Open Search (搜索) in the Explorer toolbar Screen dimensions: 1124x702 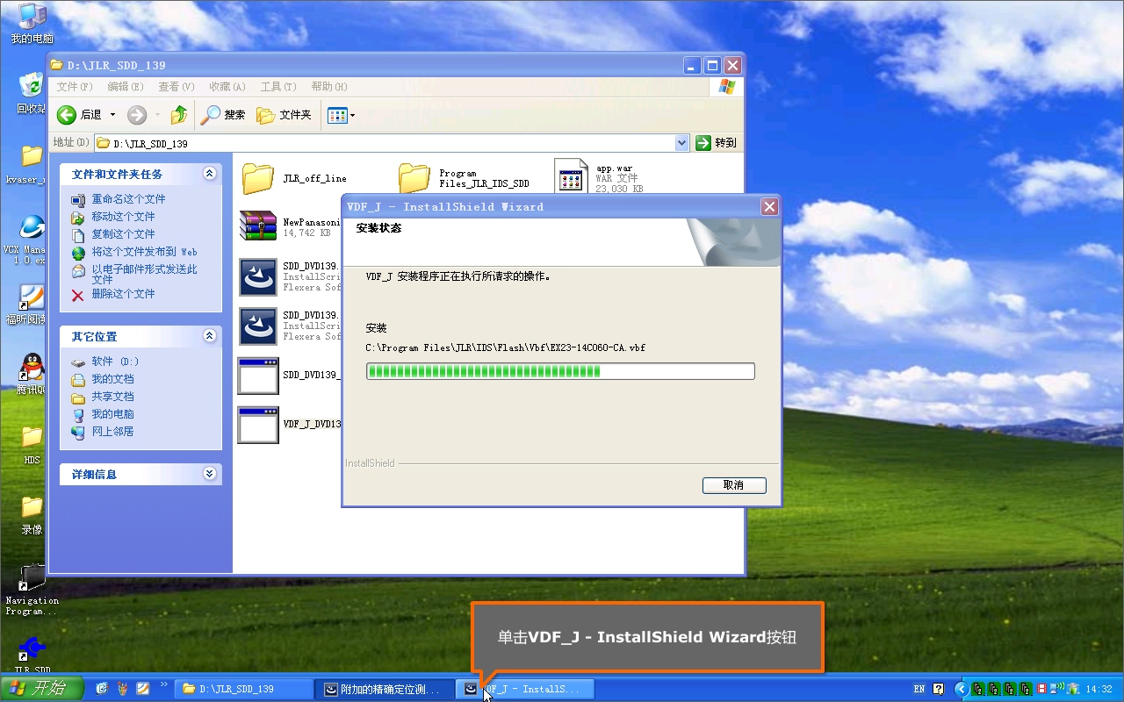[223, 115]
